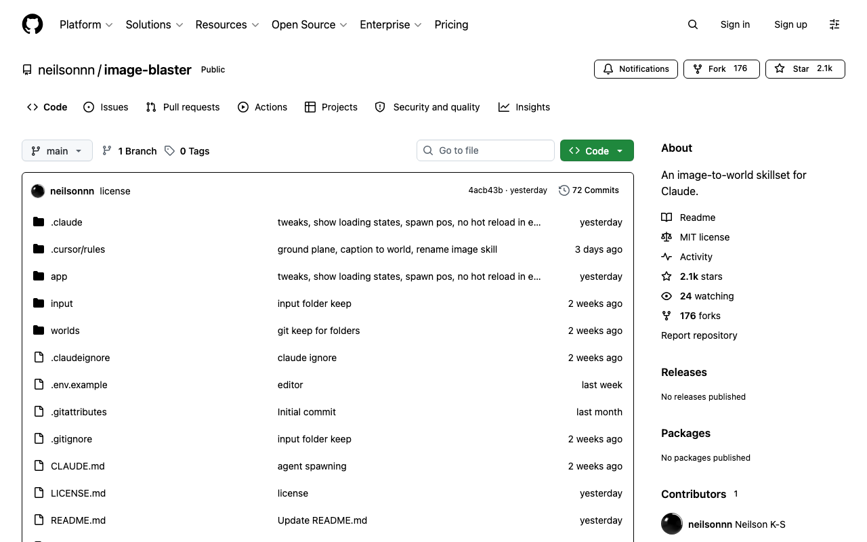Open the 1 Branch link
Screen dimensions: 867x542
tap(129, 151)
